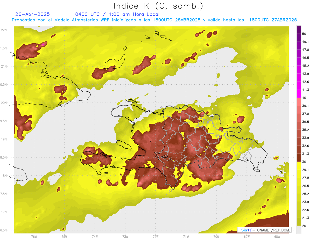Click the color scale value '47.8'

306,50
